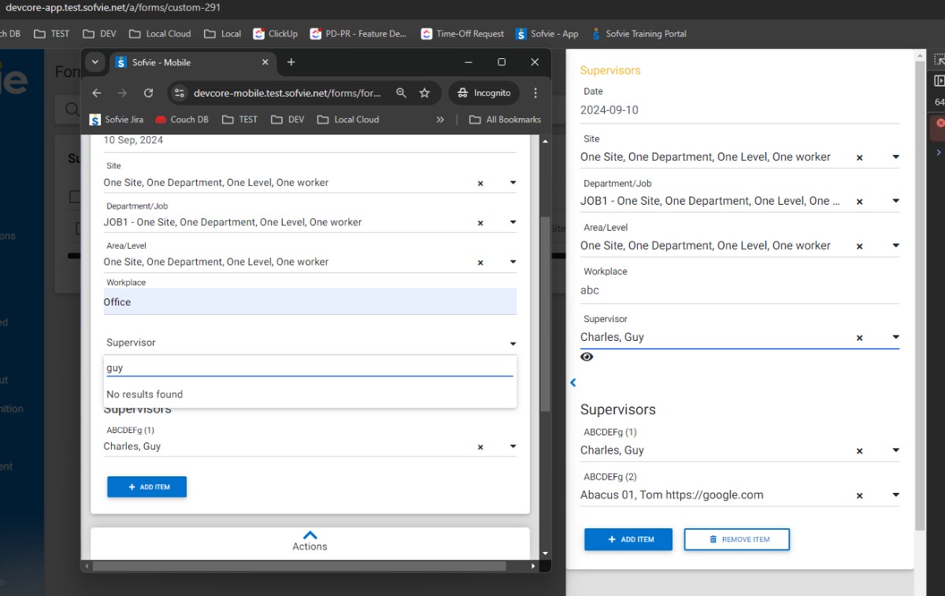This screenshot has width=945, height=596.
Task: Click the supervisor search box with guy
Action: click(309, 368)
